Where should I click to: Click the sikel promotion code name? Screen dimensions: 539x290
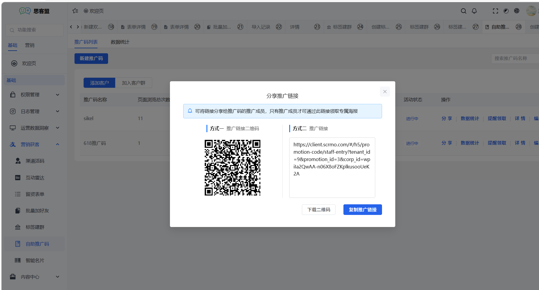(88, 118)
